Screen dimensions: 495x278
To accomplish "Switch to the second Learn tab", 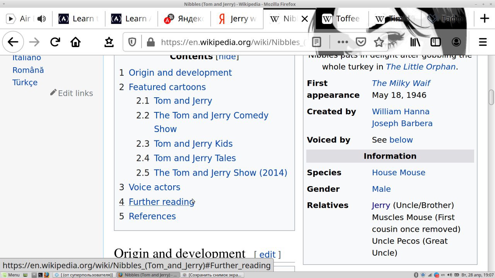I will tap(131, 19).
